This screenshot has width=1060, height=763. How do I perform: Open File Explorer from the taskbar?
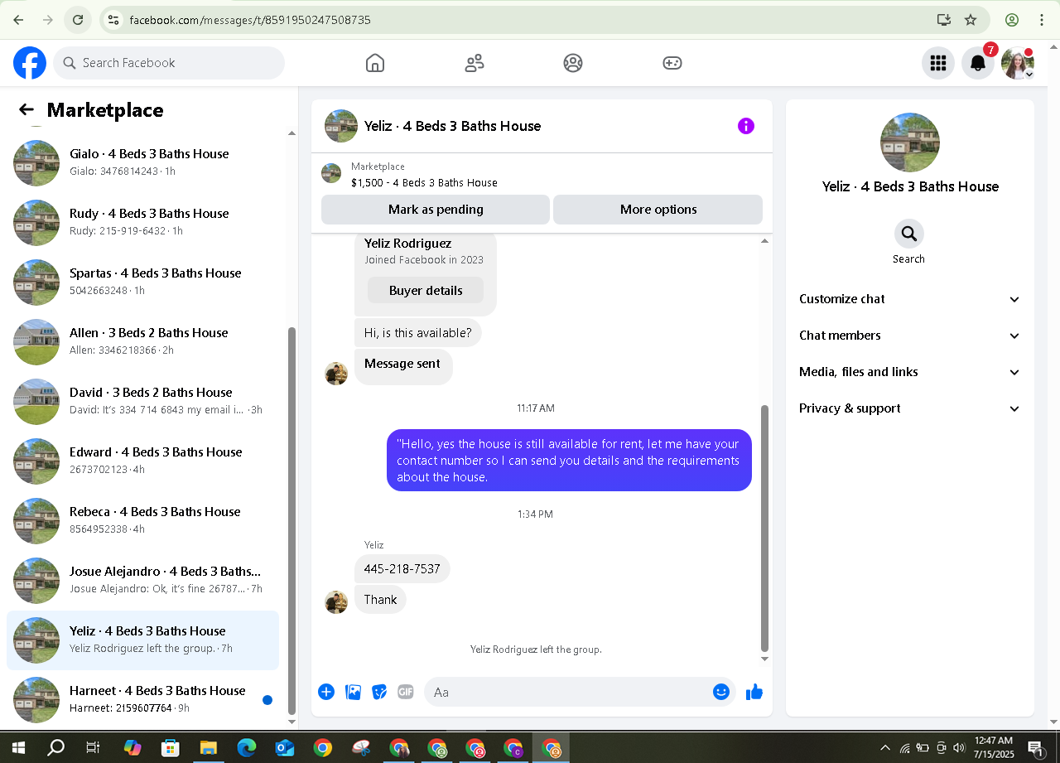tap(209, 748)
